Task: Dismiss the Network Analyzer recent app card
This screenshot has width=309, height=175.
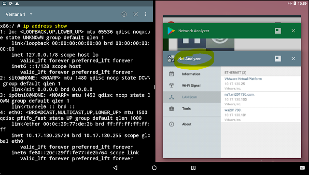Action: [x=293, y=31]
